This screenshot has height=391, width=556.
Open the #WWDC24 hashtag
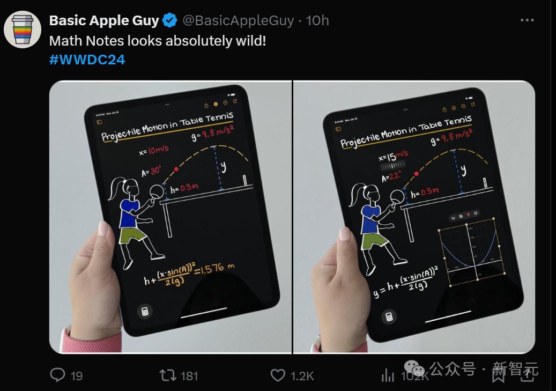pyautogui.click(x=87, y=60)
